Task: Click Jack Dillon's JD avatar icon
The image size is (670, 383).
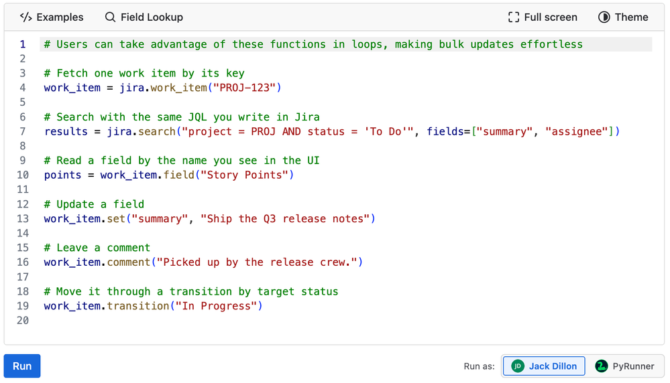Action: pyautogui.click(x=518, y=366)
